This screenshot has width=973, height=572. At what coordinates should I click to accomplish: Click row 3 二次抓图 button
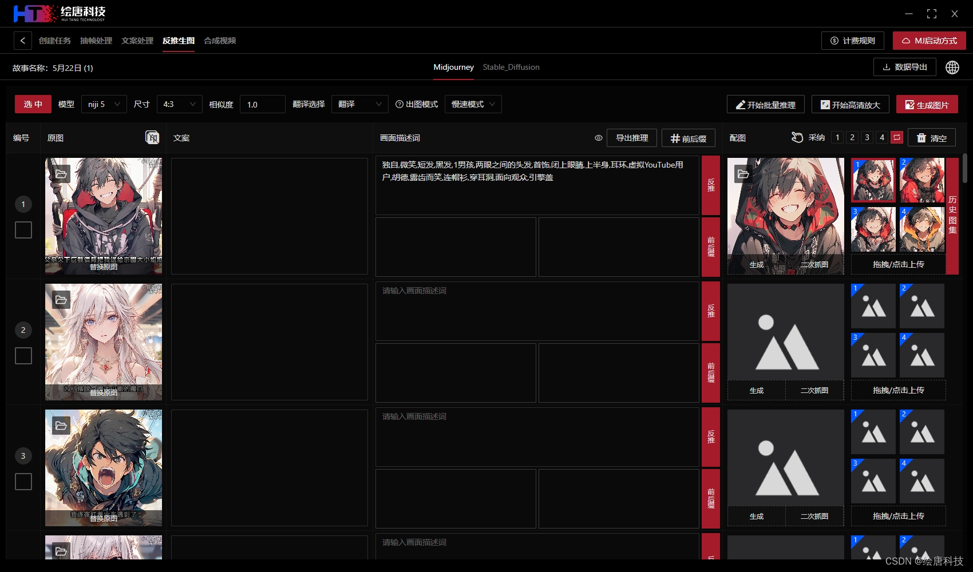coord(814,516)
